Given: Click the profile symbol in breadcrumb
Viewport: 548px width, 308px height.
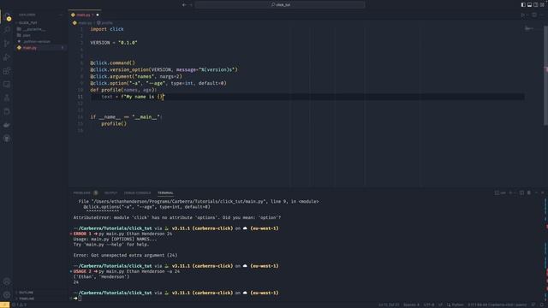Looking at the screenshot, I should point(104,23).
